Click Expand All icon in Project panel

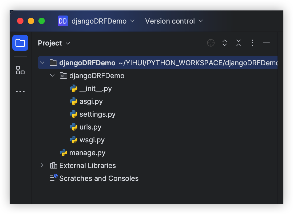point(225,43)
